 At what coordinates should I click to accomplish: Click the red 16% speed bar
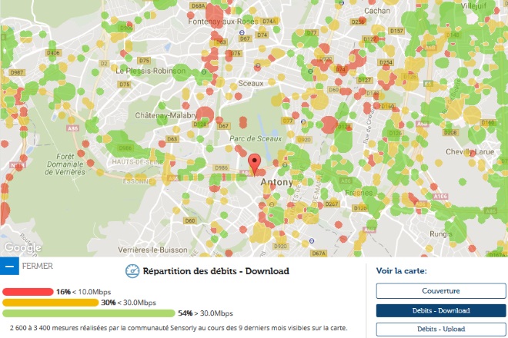[29, 292]
